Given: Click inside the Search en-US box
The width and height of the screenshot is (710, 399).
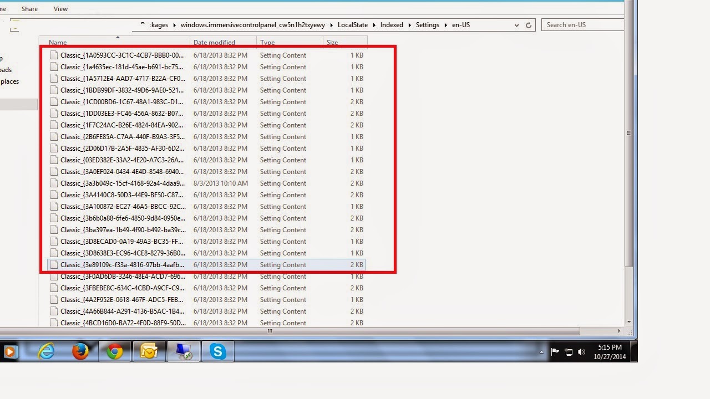Looking at the screenshot, I should (x=582, y=24).
